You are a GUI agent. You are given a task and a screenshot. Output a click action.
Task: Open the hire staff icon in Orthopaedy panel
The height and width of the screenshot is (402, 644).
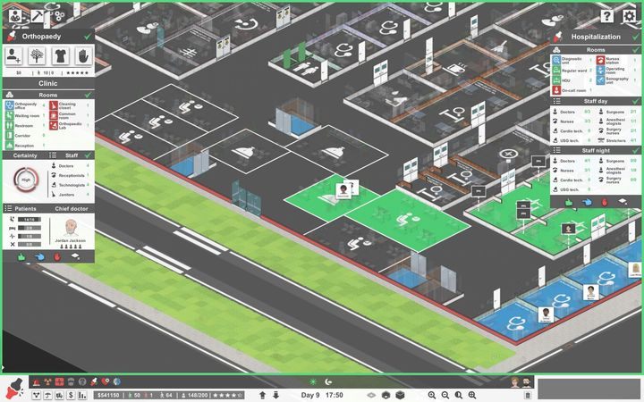[14, 55]
